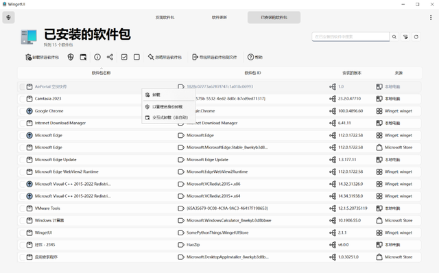This screenshot has height=273, width=439.
Task: Select the 已安装的软件包 tab
Action: click(274, 17)
